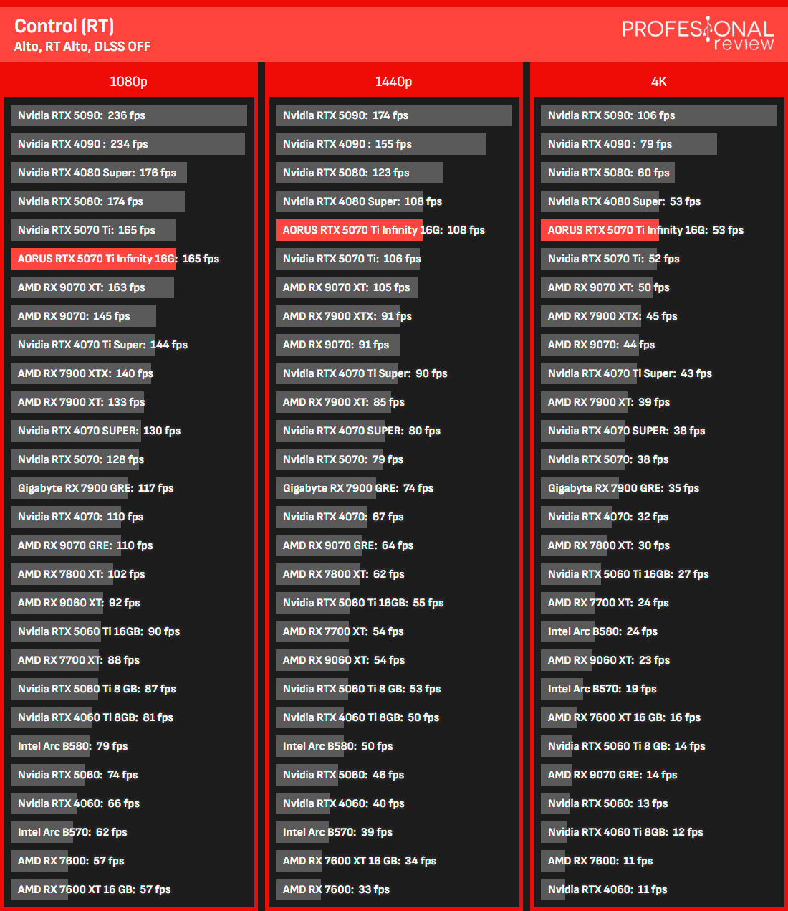Select the 4K column header
788x911 pixels.
click(x=658, y=81)
